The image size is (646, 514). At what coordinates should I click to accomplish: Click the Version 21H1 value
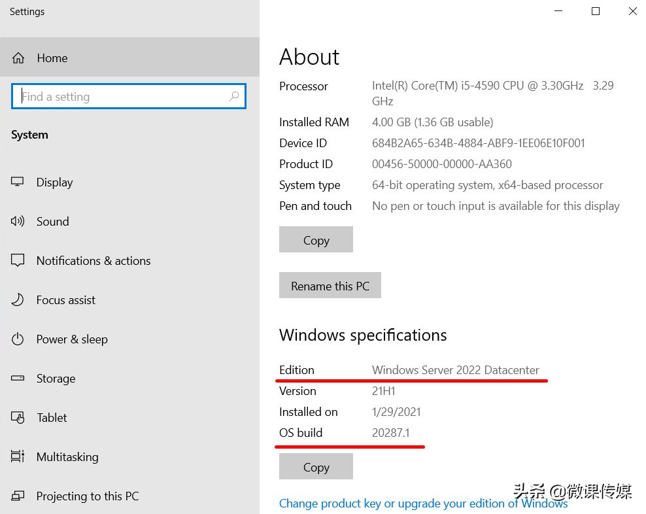coord(384,391)
